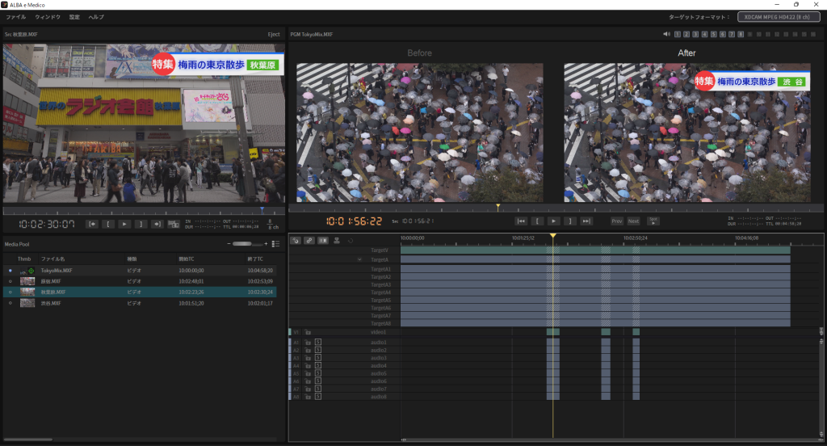
Task: Click the lock icon on video1 track
Action: tap(308, 332)
